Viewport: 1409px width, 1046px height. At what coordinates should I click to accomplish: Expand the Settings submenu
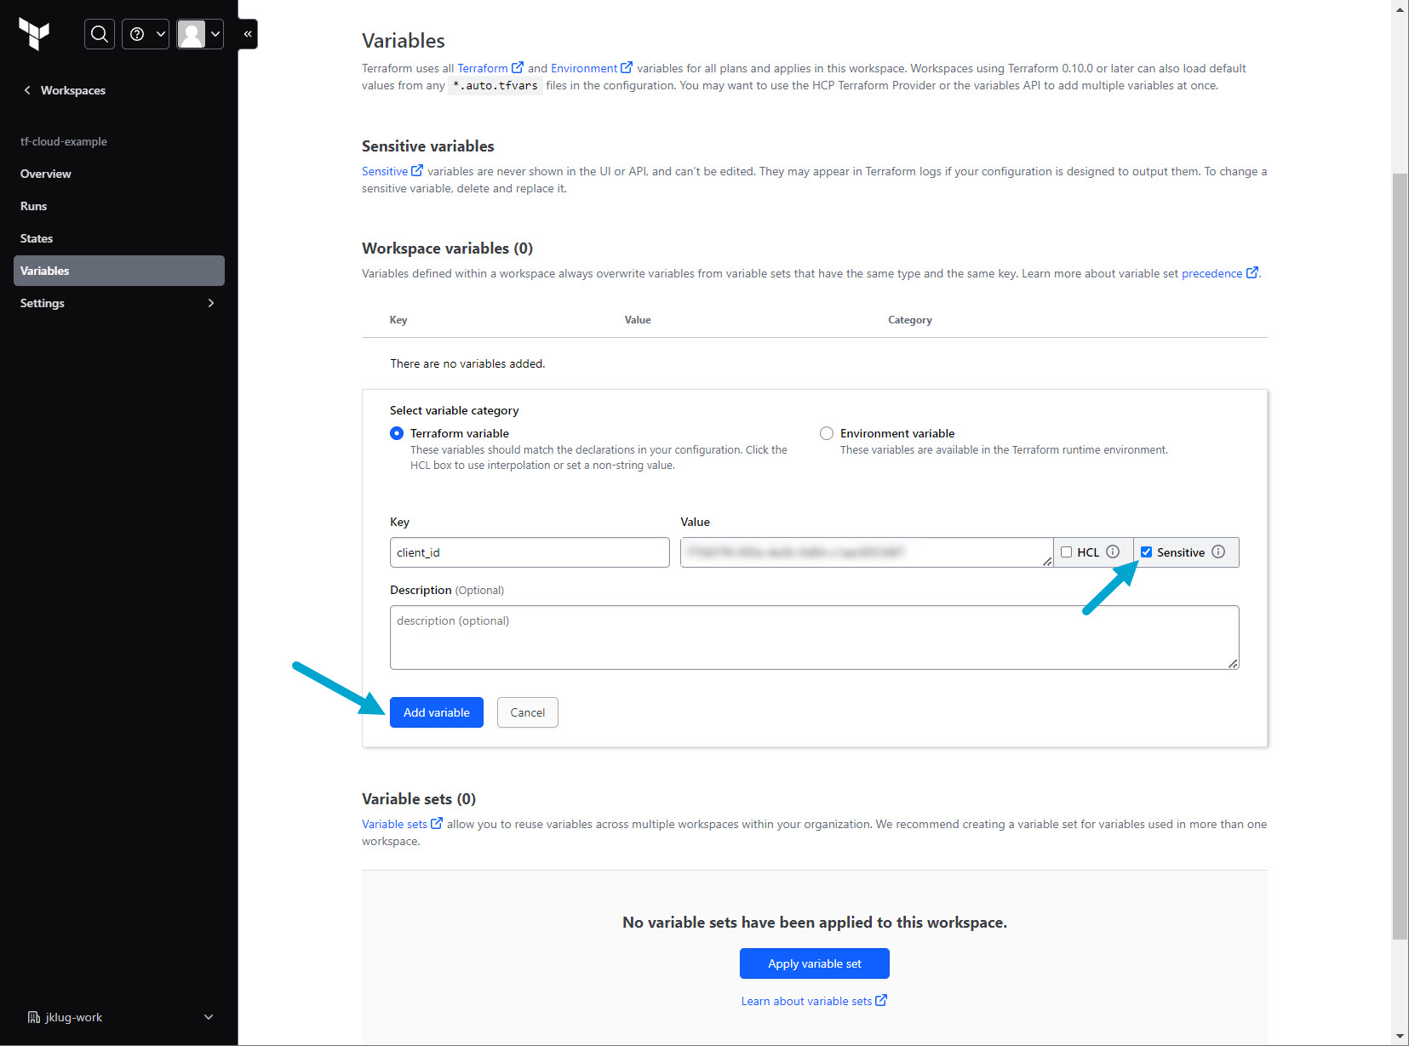pos(210,303)
